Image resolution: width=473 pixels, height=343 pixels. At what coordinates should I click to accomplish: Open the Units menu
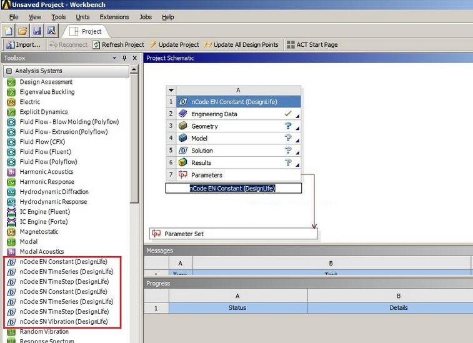[82, 17]
